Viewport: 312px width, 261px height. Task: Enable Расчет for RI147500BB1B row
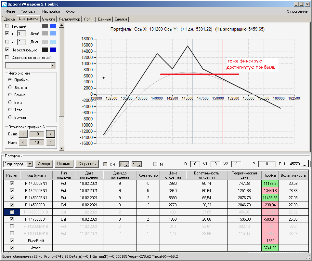(12, 212)
